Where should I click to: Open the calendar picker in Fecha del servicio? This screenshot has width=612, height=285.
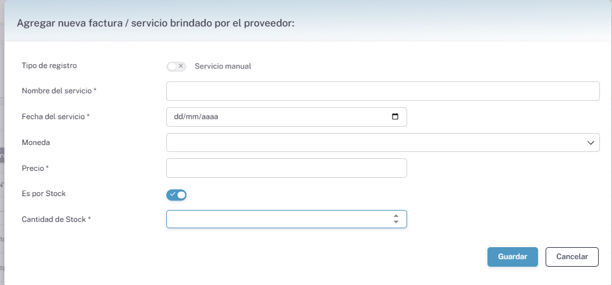coord(395,117)
